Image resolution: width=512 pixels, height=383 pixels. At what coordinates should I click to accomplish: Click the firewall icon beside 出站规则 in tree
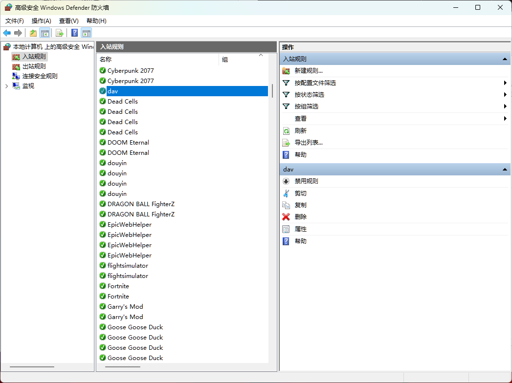tap(16, 66)
